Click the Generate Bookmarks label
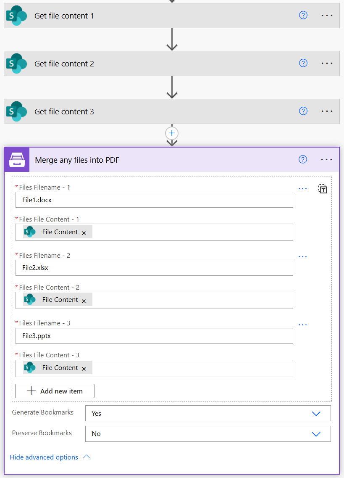344x478 pixels. 43,412
